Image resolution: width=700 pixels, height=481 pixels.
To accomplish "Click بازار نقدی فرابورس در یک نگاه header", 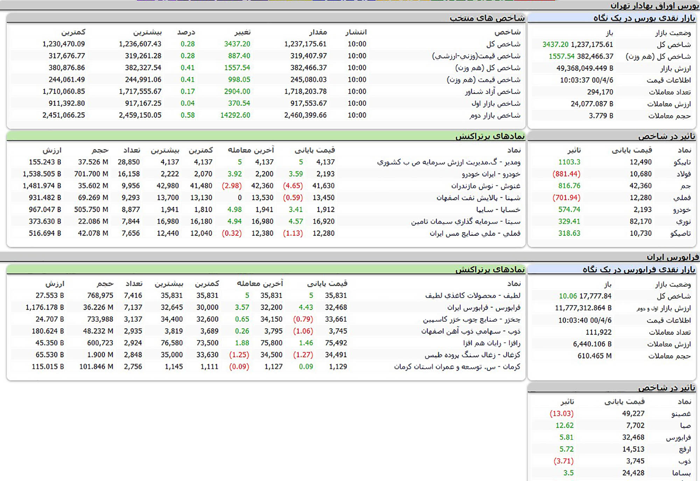I will 639,269.
